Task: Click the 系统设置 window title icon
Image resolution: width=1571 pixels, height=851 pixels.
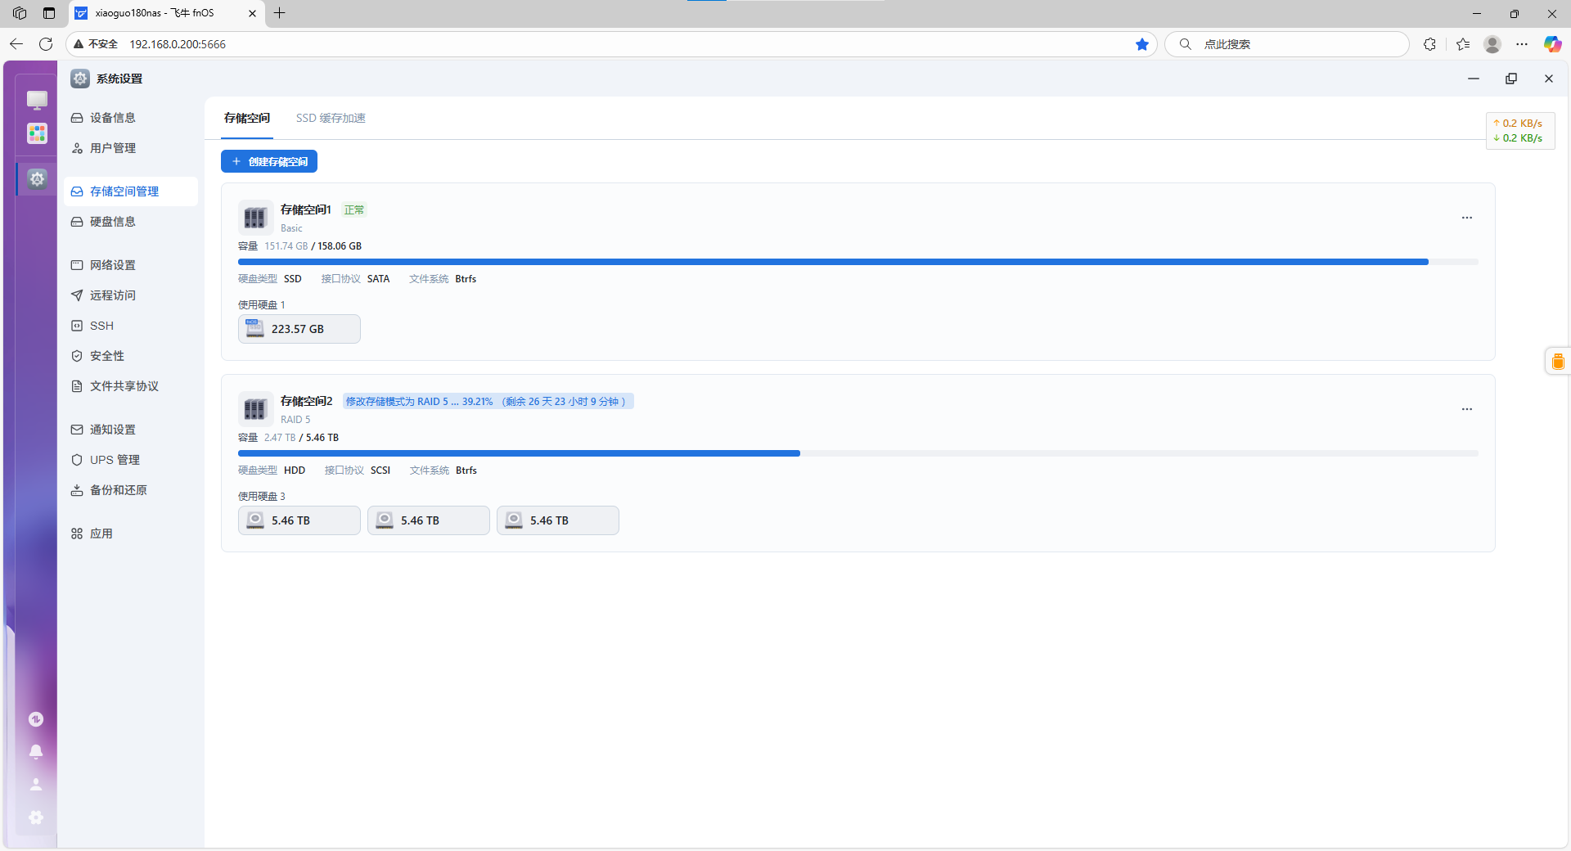Action: point(80,79)
